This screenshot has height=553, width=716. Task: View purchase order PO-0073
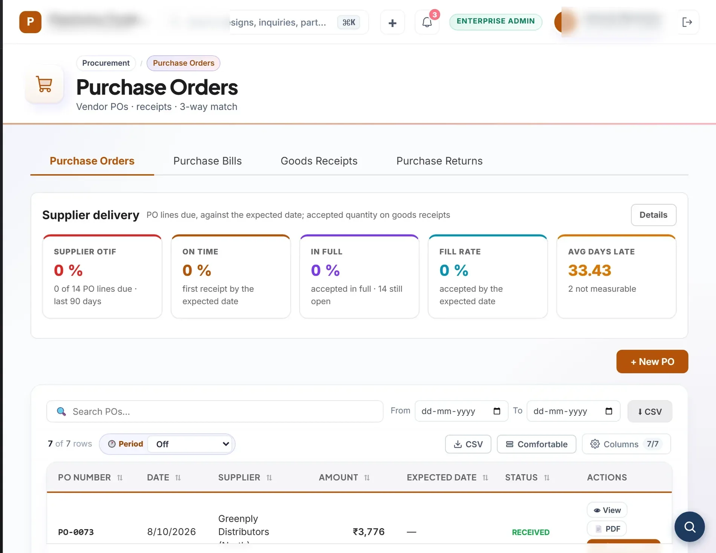607,510
